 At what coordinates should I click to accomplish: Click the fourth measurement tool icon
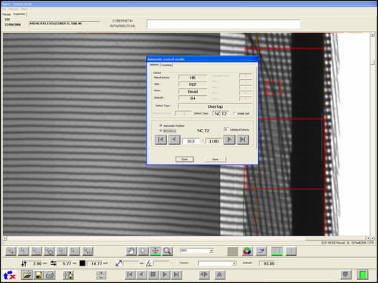[x=49, y=251]
